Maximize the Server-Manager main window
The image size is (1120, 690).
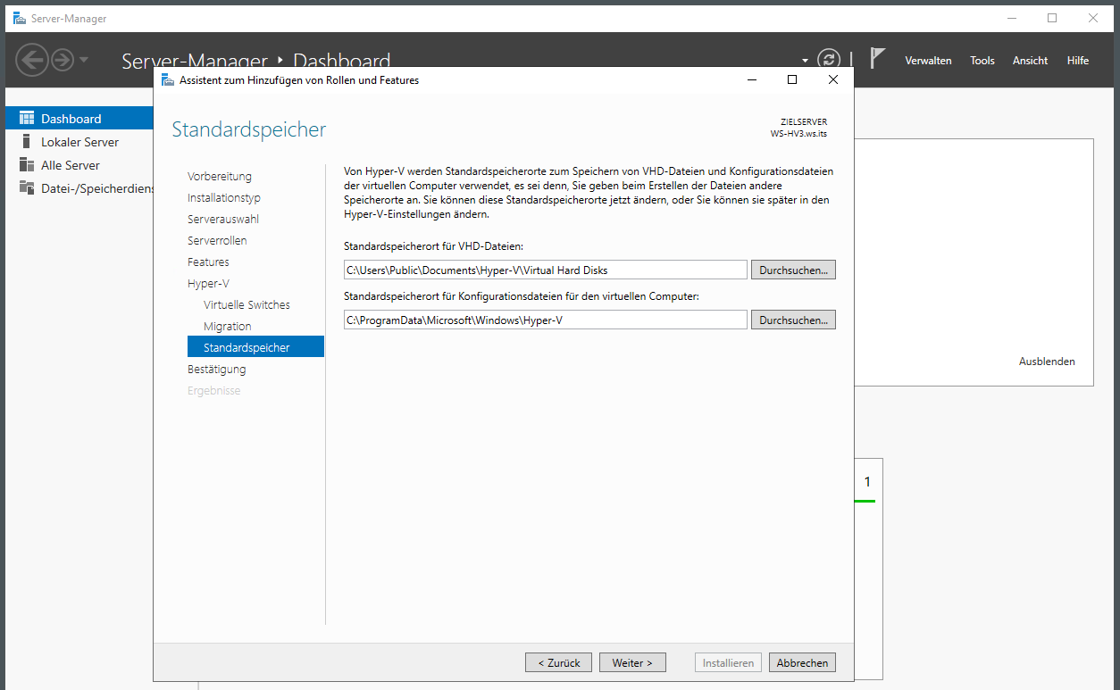1052,18
